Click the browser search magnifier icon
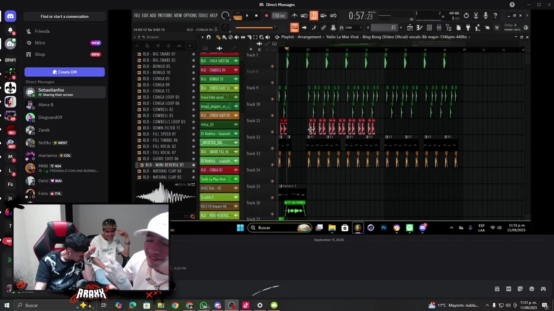This screenshot has height=311, width=554. (193, 216)
